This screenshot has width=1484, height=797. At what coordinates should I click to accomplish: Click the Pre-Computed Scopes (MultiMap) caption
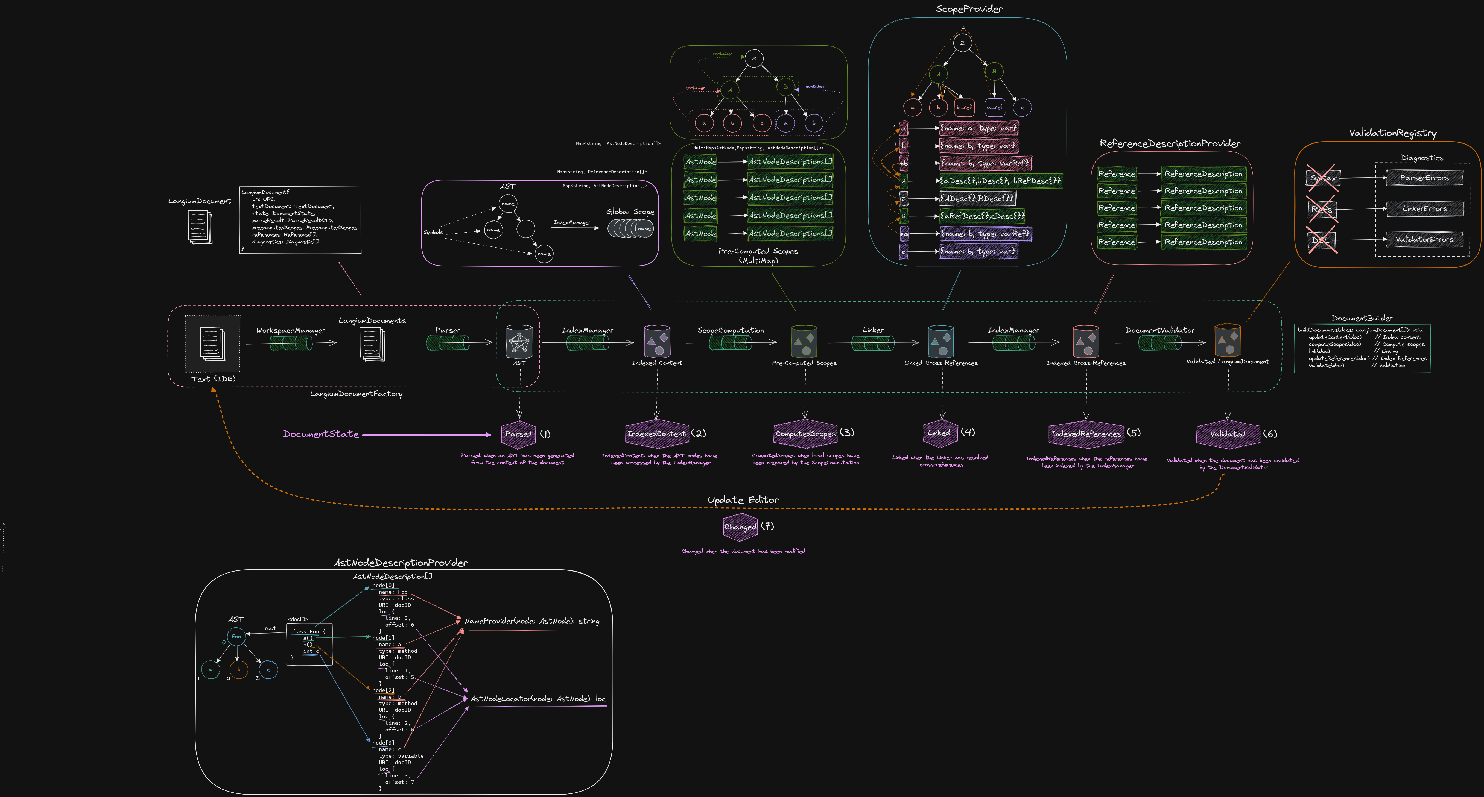click(758, 256)
